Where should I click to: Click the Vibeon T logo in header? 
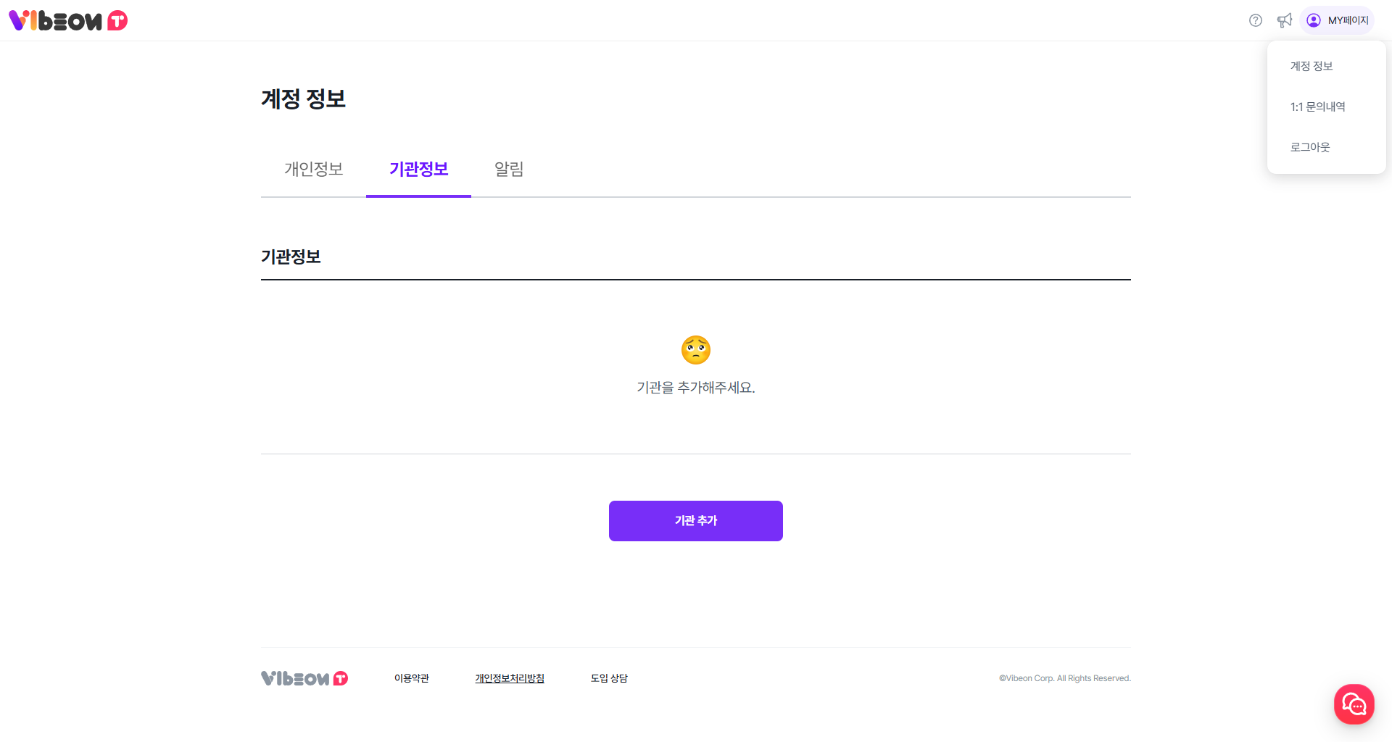[68, 20]
